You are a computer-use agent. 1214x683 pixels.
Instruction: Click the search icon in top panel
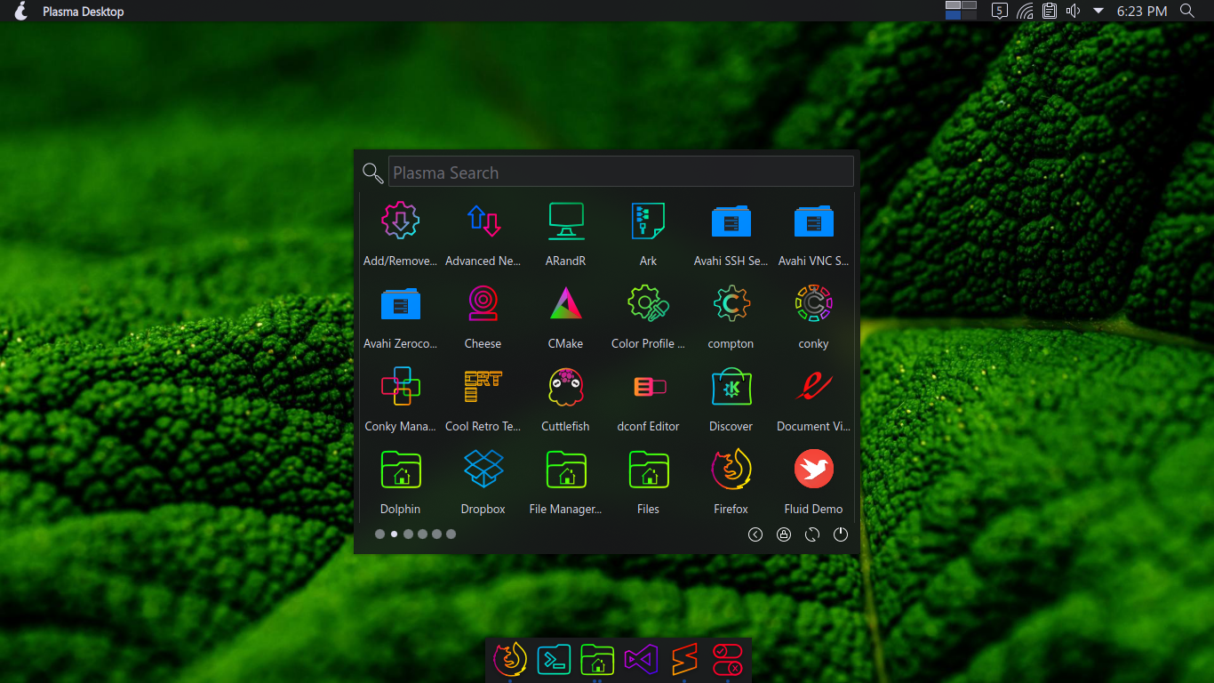tap(1187, 11)
